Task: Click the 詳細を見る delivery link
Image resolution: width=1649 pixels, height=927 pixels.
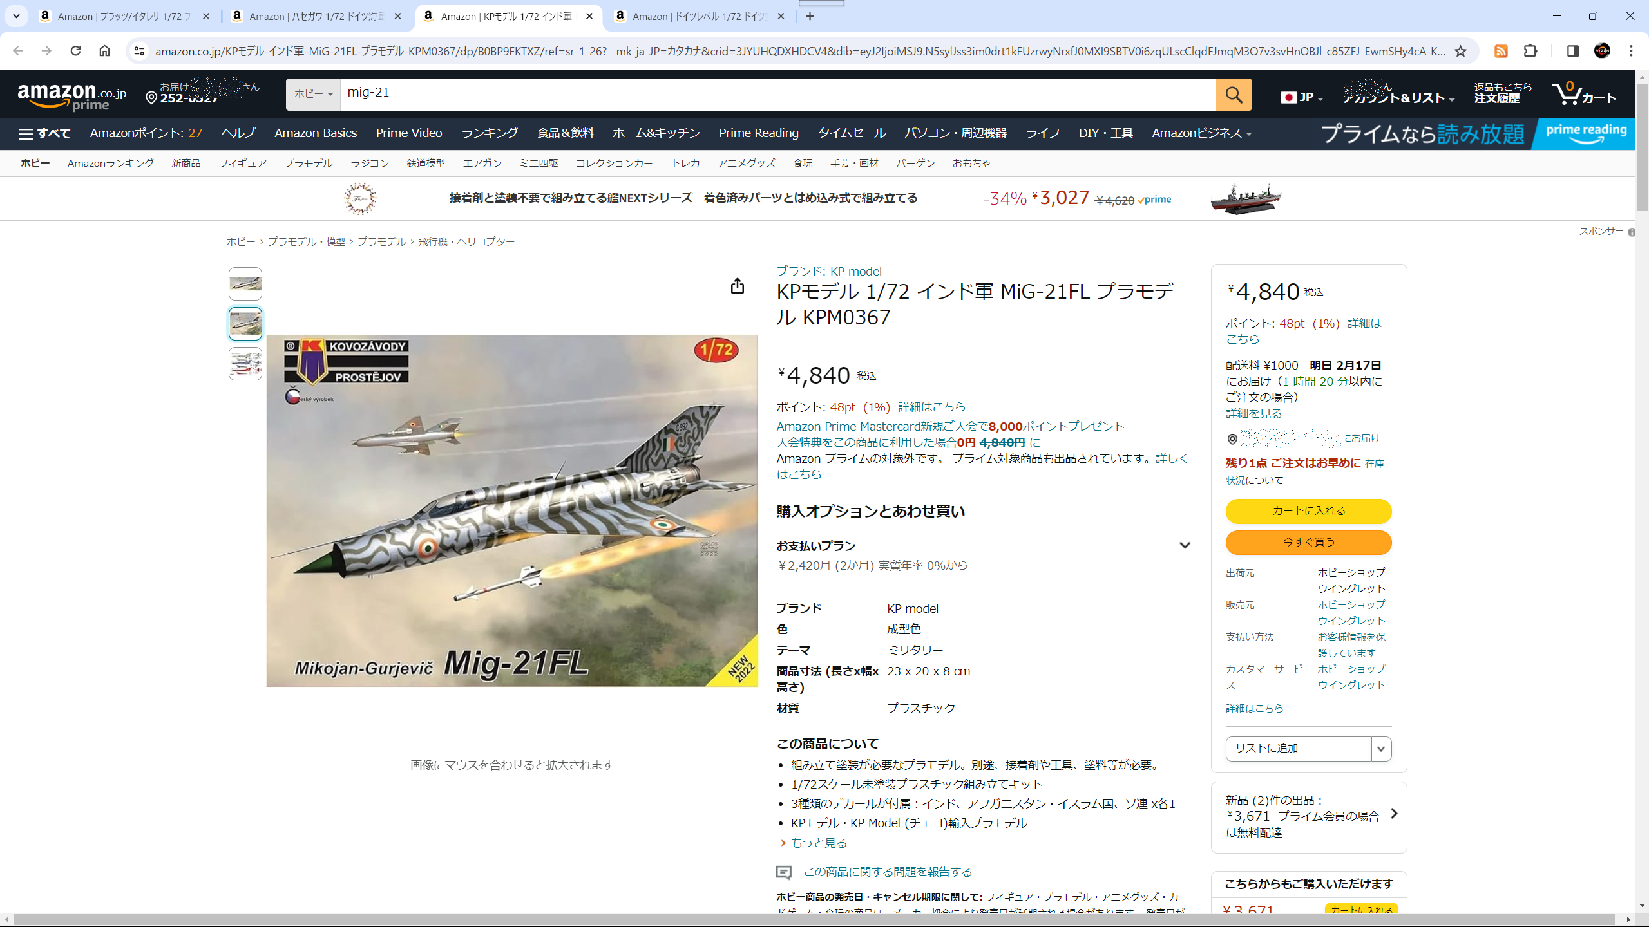Action: 1253,414
